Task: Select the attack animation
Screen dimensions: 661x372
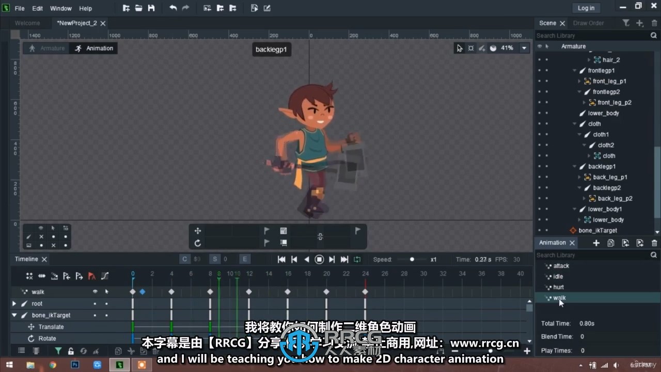Action: [x=561, y=266]
